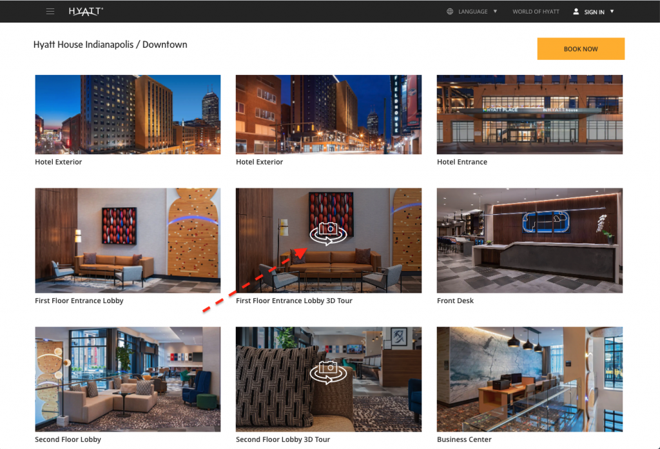
Task: Click the user profile icon
Action: click(x=576, y=12)
